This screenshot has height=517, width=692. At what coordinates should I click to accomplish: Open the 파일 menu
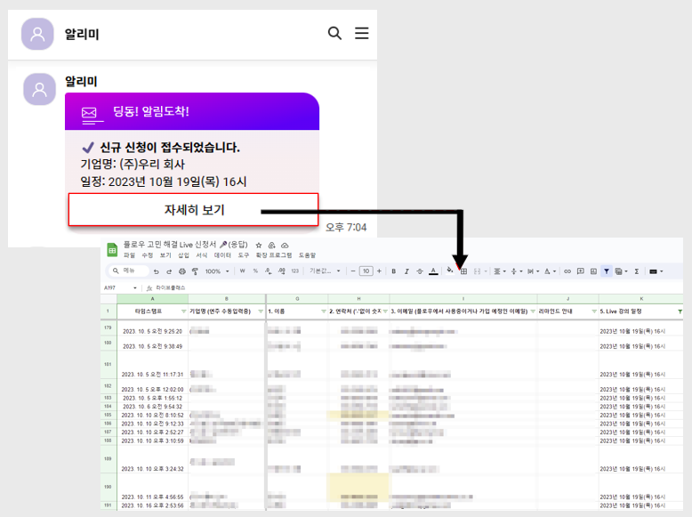pos(129,255)
